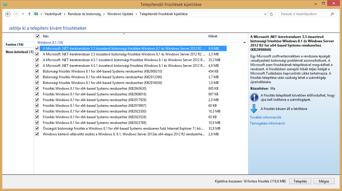Go up one level arrow
This screenshot has width=342, height=191.
pyautogui.click(x=29, y=14)
